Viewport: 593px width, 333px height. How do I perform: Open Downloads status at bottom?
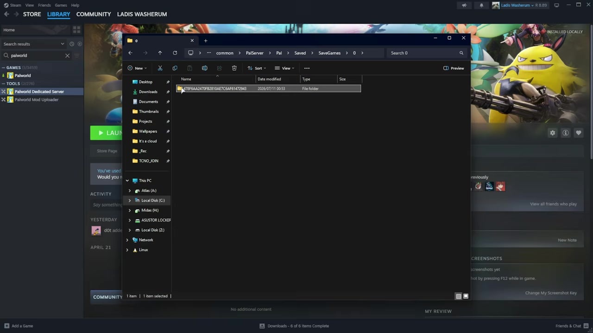click(x=294, y=326)
